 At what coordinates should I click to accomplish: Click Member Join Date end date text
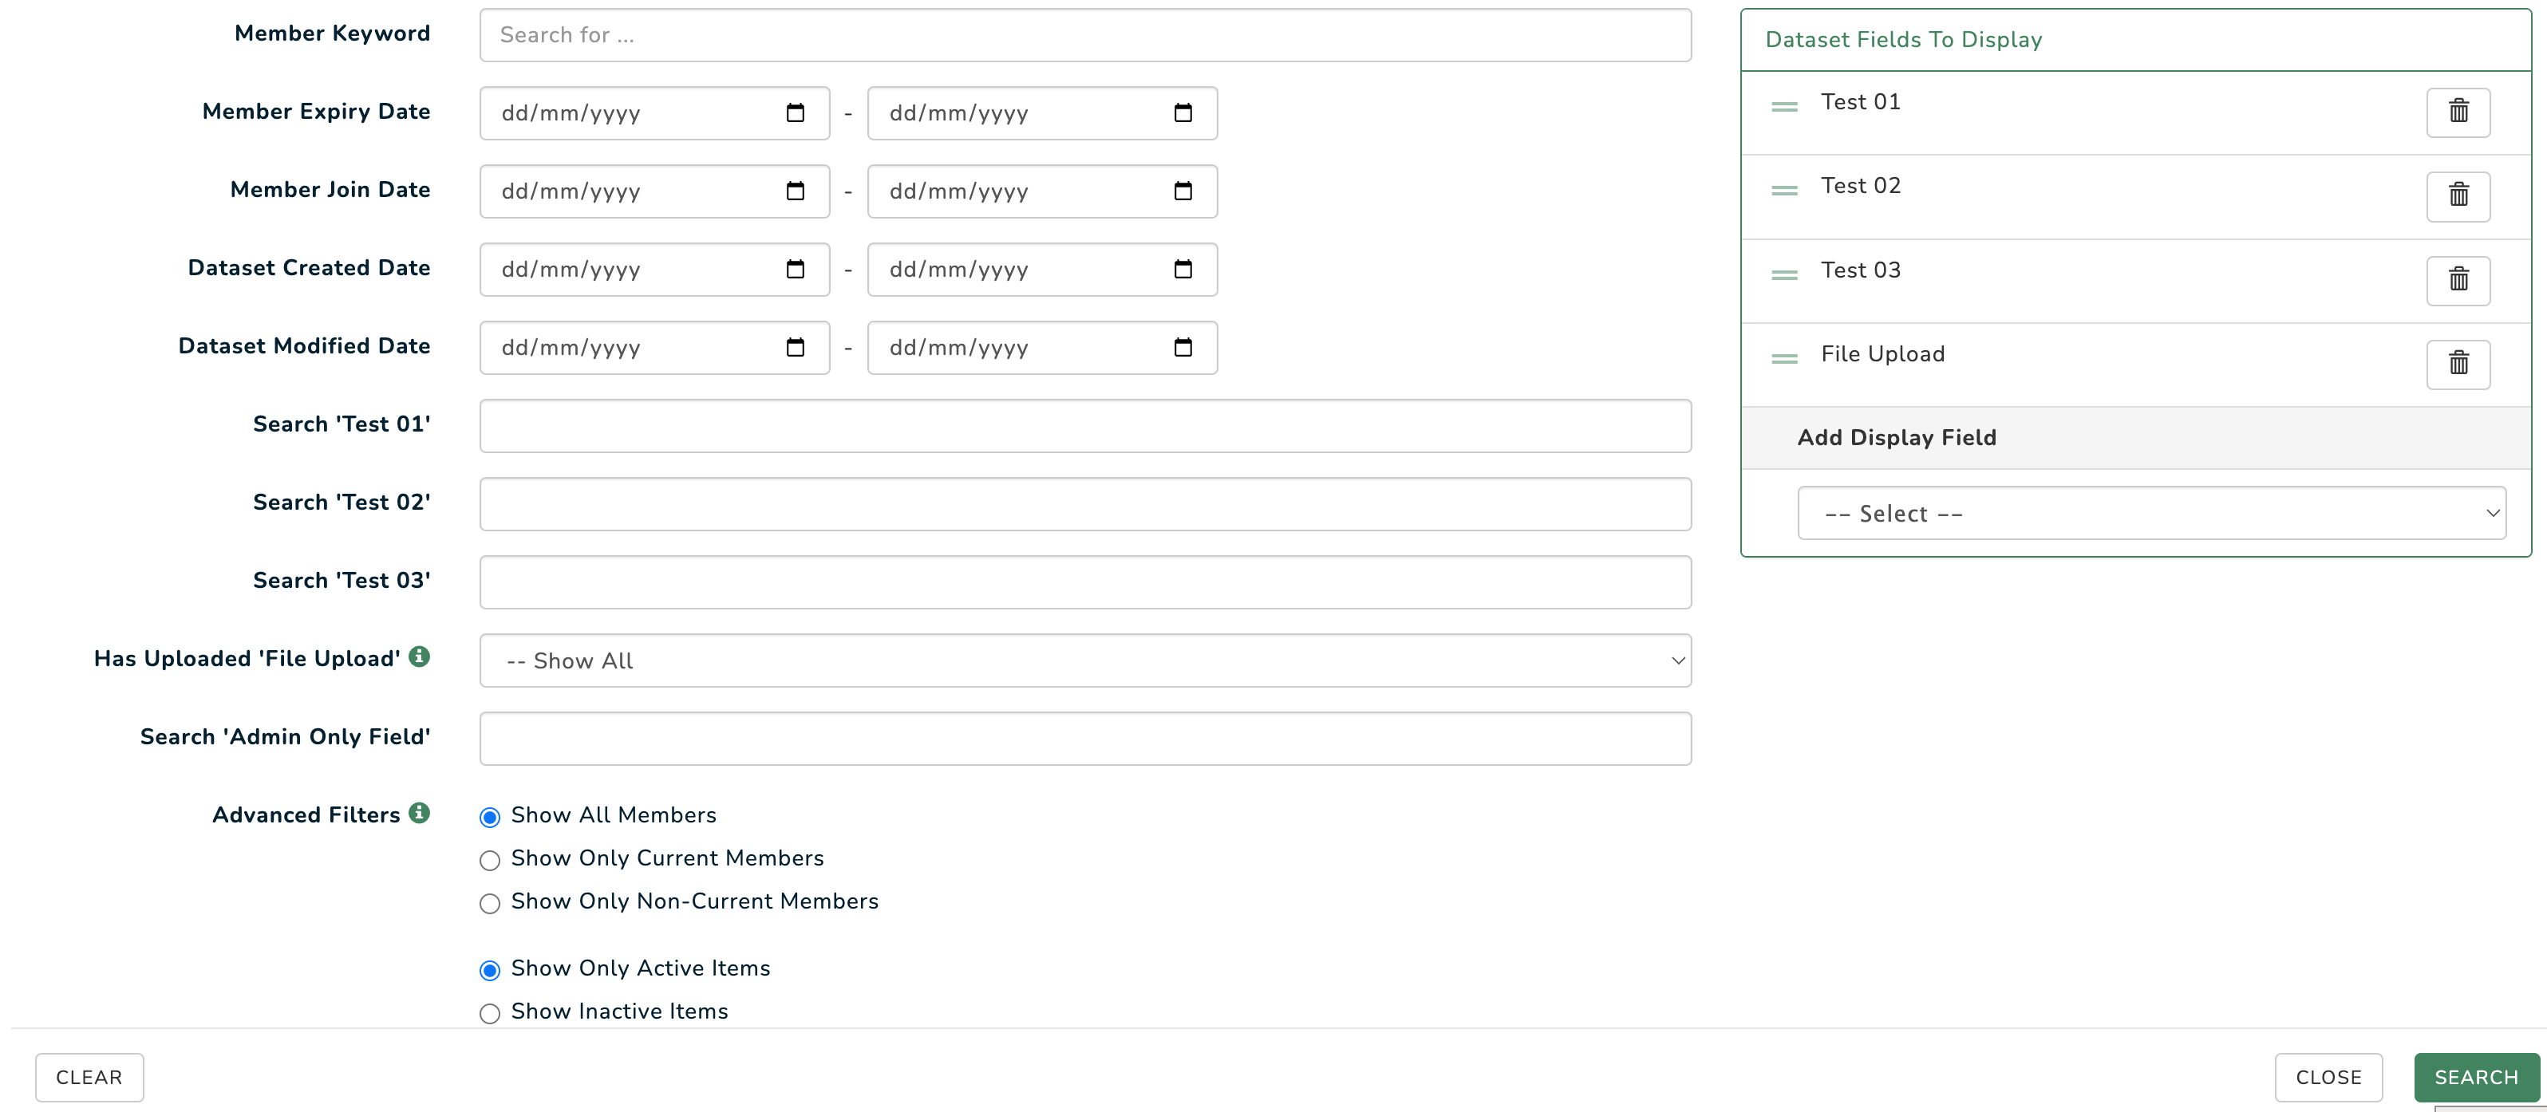click(958, 191)
